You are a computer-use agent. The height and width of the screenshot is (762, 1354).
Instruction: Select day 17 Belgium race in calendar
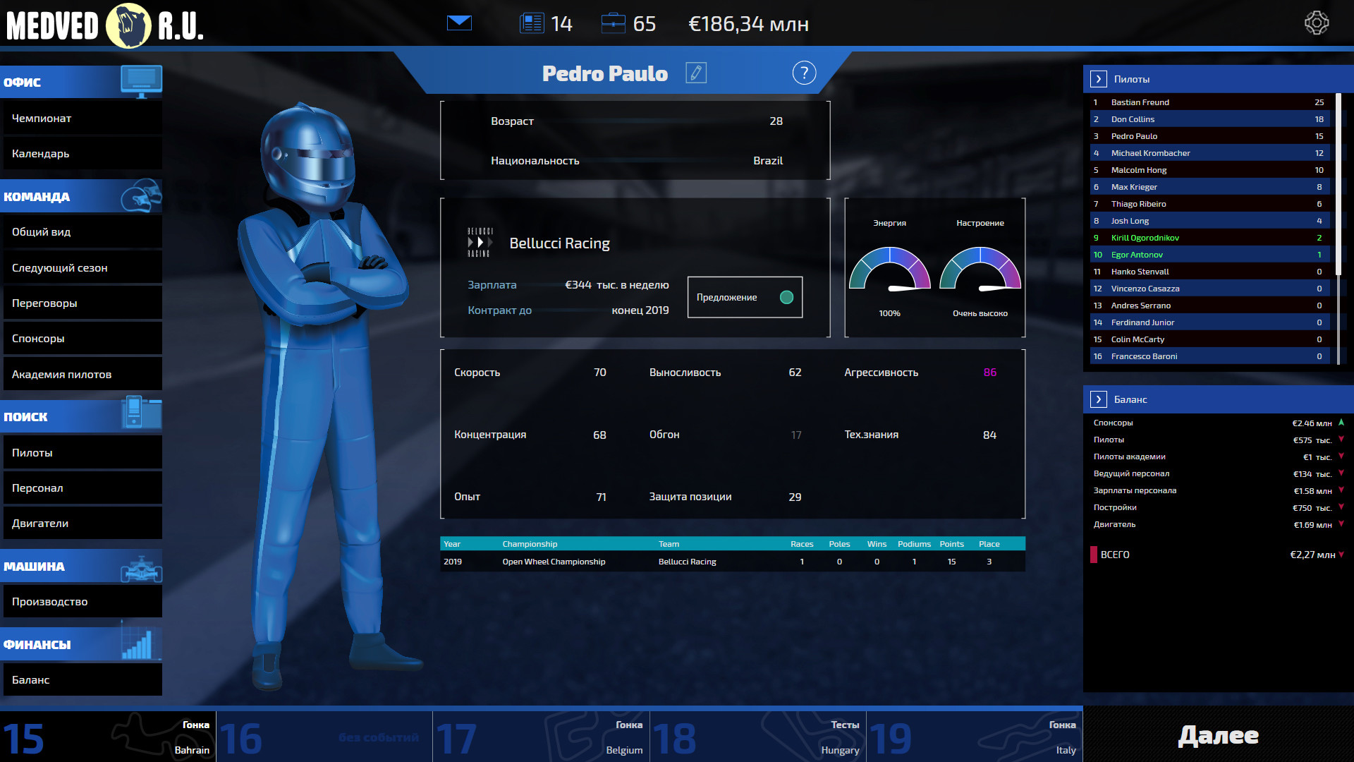pyautogui.click(x=541, y=737)
